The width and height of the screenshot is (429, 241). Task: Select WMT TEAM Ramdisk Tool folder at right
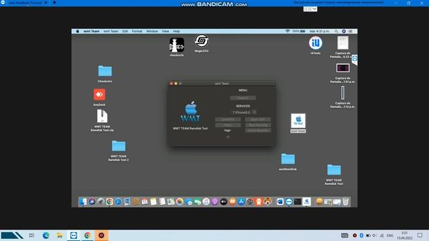[x=334, y=169]
